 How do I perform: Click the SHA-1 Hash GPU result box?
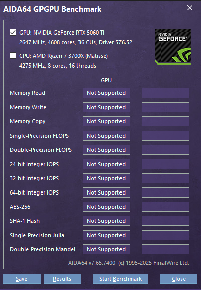coord(106,221)
